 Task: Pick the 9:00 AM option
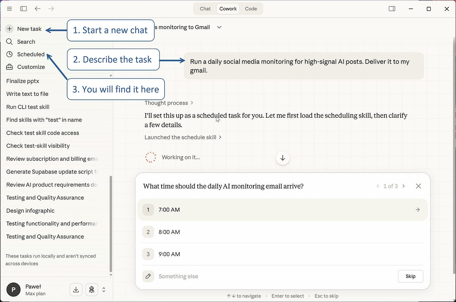pyautogui.click(x=282, y=254)
